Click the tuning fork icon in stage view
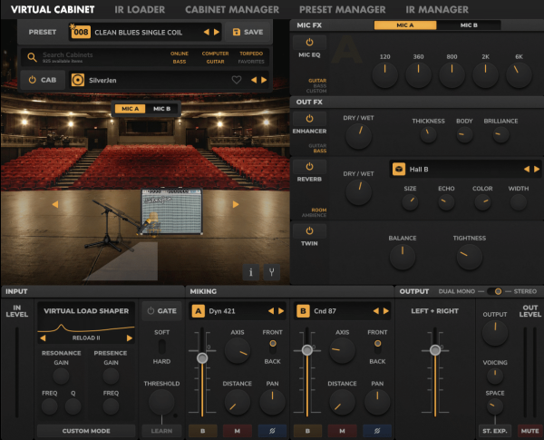This screenshot has height=440, width=544. [274, 271]
